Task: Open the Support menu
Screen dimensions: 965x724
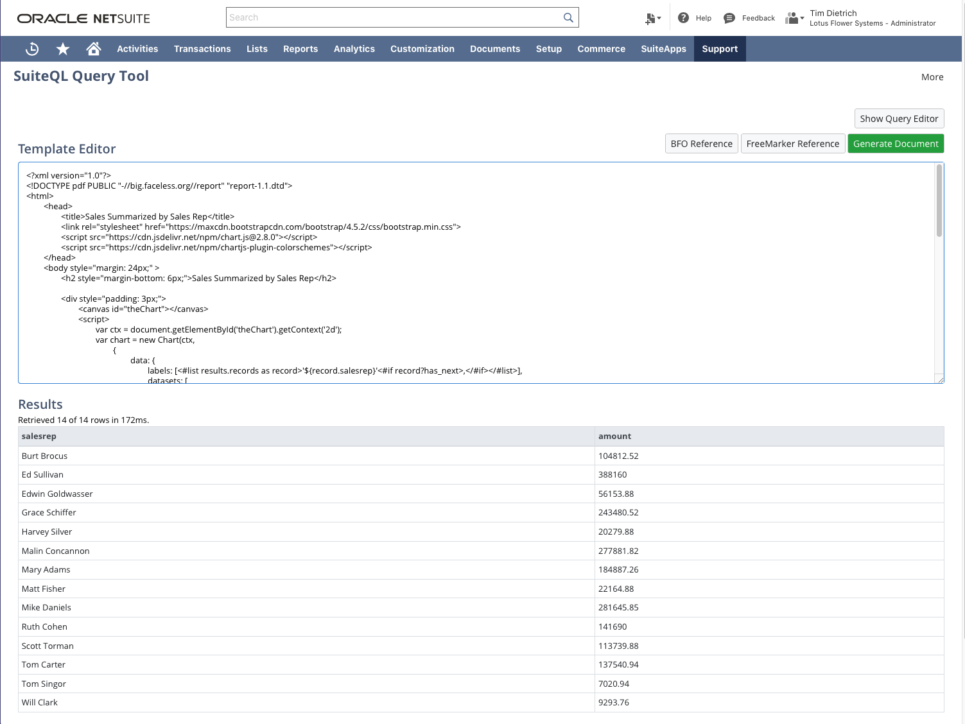Action: pos(720,49)
